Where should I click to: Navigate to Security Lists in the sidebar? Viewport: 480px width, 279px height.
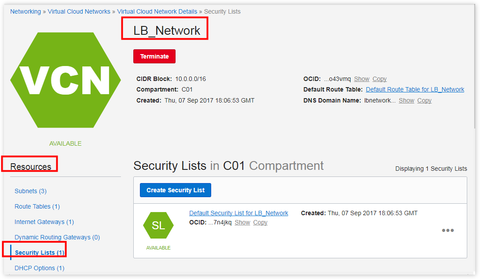click(x=40, y=253)
